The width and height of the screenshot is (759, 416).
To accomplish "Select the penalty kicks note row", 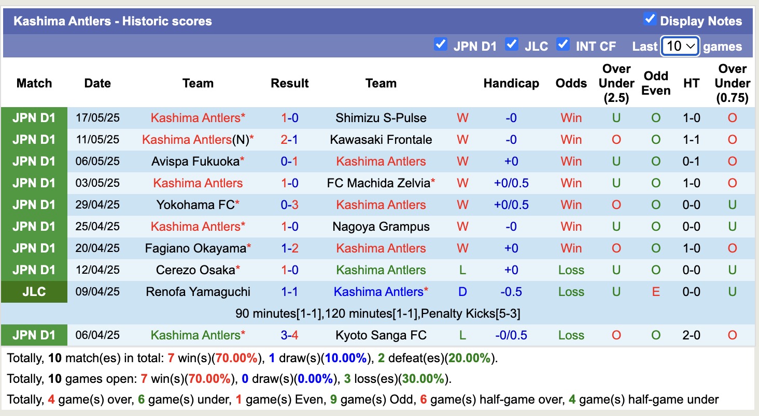I will [x=379, y=313].
